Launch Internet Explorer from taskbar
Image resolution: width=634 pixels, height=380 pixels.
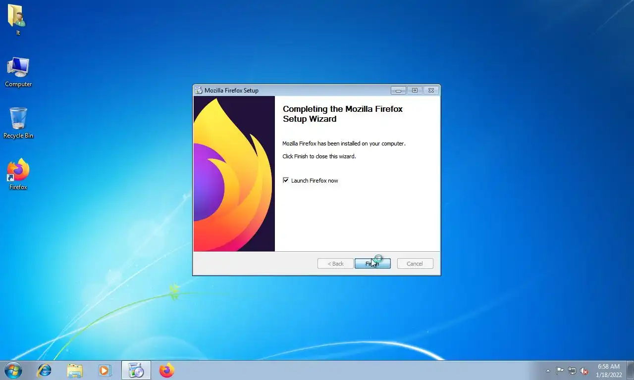pyautogui.click(x=45, y=370)
